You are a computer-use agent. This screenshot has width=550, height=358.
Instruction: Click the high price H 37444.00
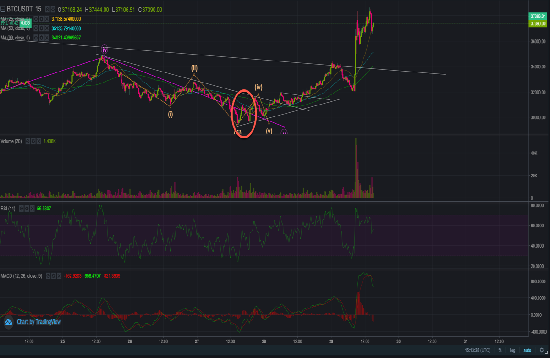97,9
